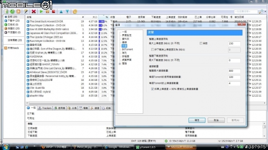Click the search magnifier icon in toolbar
This screenshot has height=150, width=268.
[x=261, y=12]
